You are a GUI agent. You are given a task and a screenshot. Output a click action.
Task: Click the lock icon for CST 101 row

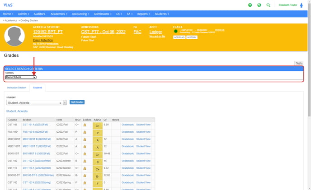85,125
